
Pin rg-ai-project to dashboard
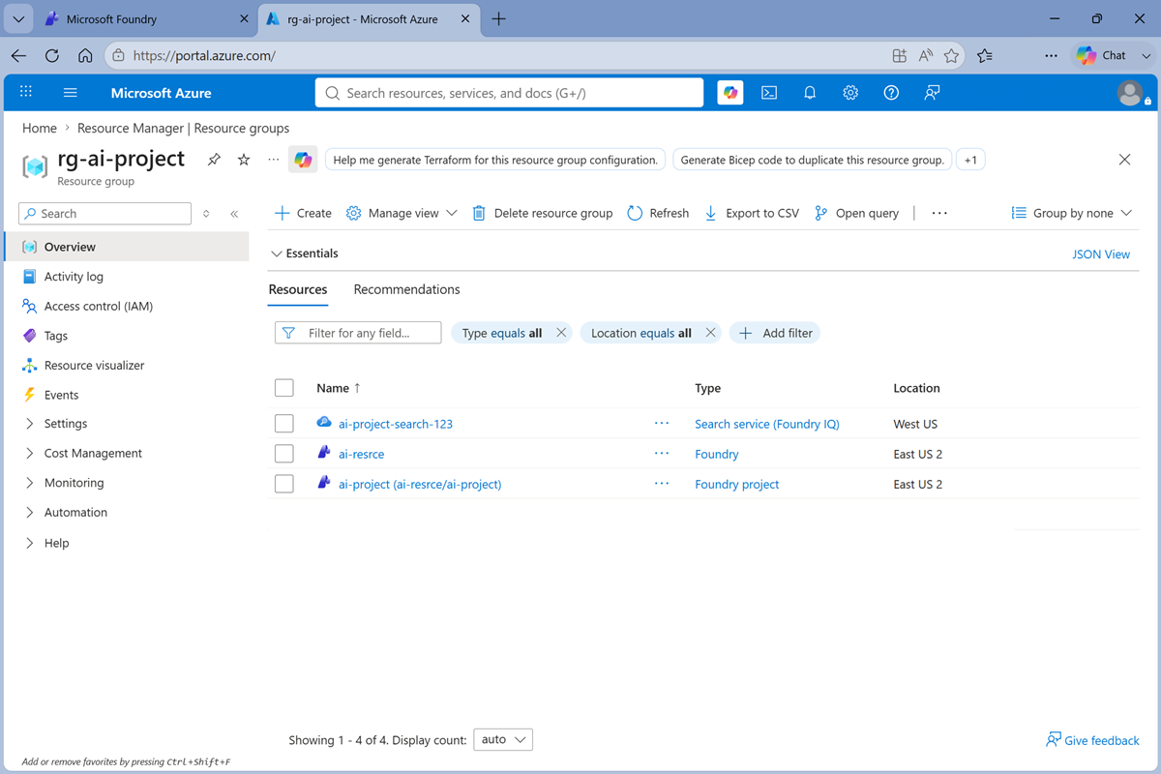(215, 160)
